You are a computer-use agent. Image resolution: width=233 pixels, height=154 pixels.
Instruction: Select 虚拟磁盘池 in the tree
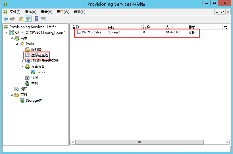(x=40, y=55)
